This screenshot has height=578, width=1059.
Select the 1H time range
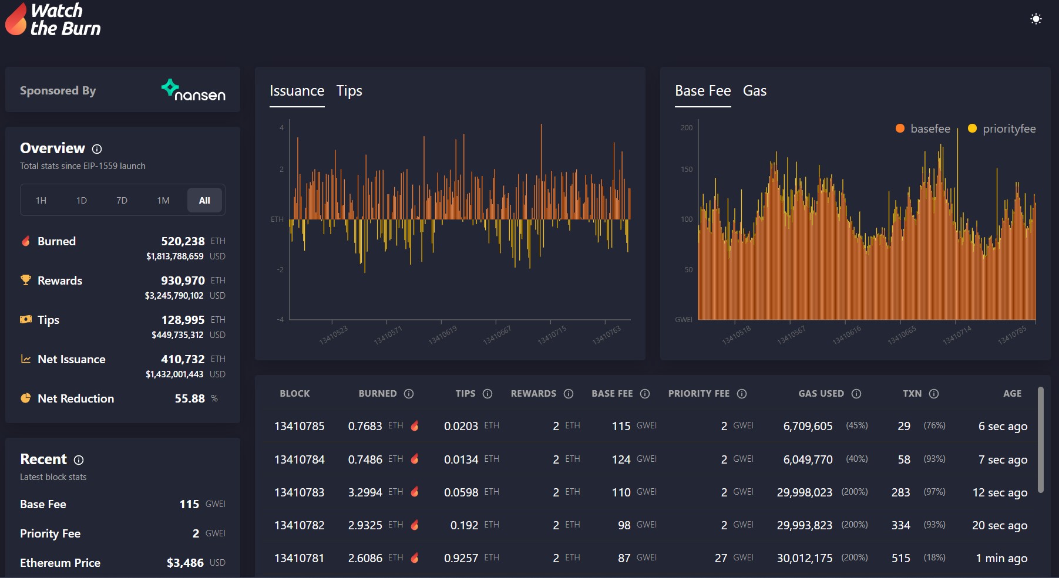point(41,201)
